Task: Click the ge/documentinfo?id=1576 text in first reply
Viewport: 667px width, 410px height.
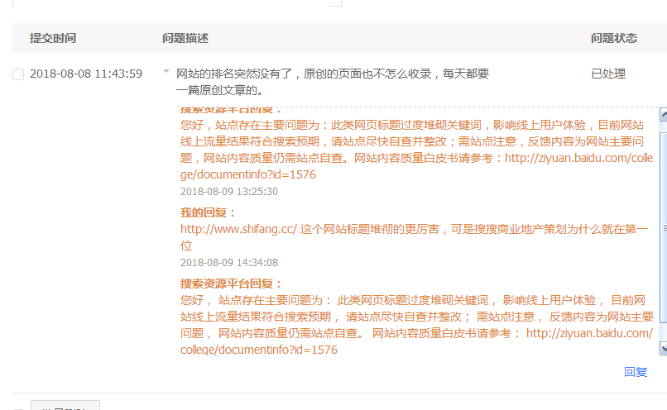Action: click(x=248, y=174)
